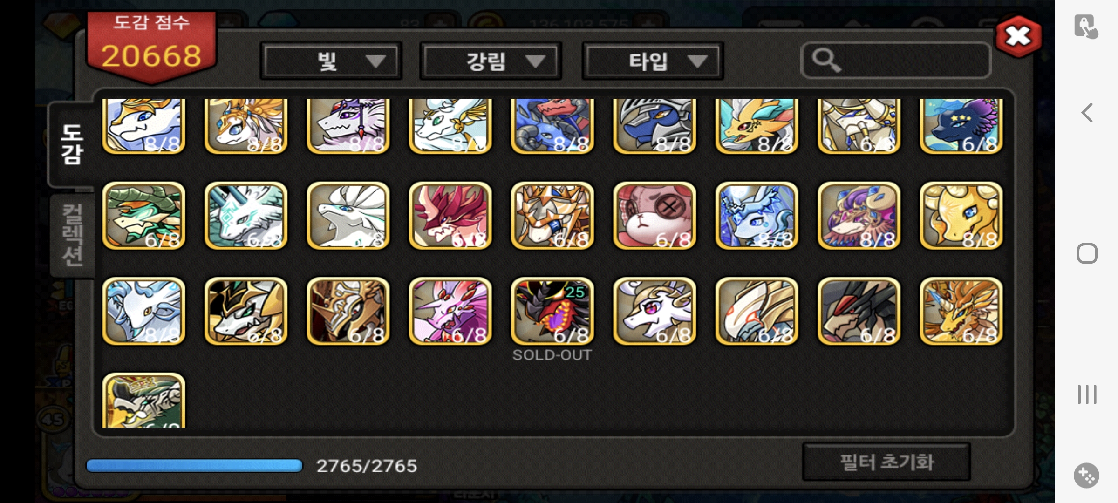The image size is (1118, 503).
Task: Select the golden ram-horned yellow dragon
Action: 961,216
